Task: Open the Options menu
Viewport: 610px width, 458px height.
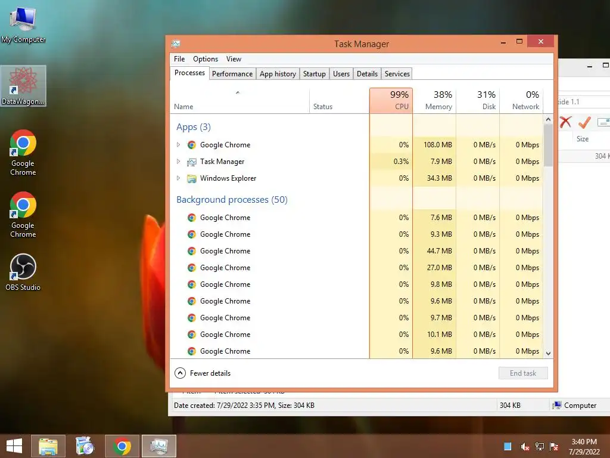Action: (206, 59)
